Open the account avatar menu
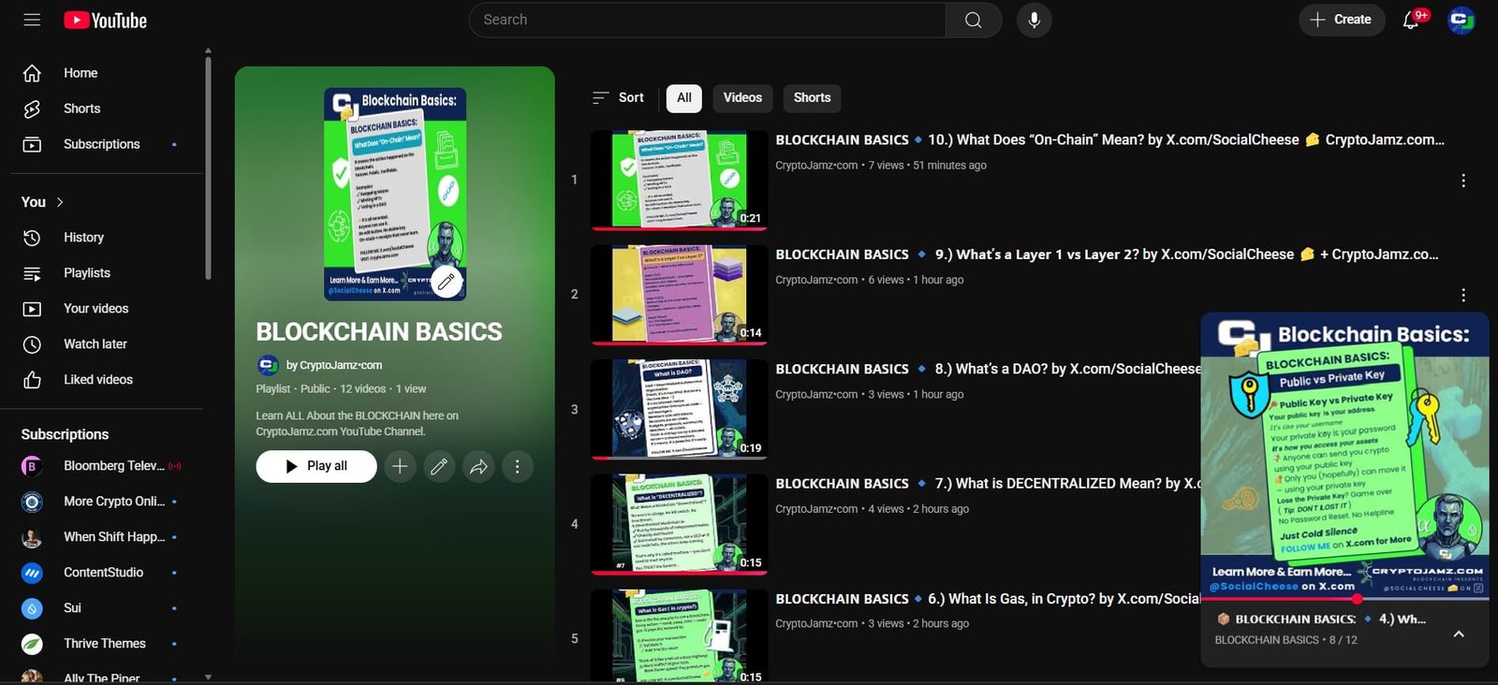The height and width of the screenshot is (685, 1498). (1461, 20)
